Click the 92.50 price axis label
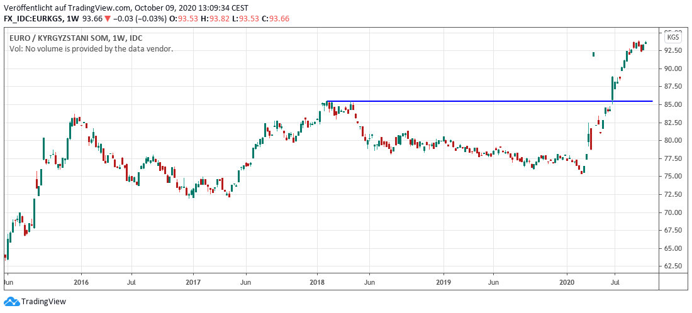This screenshot has width=692, height=313. point(672,51)
